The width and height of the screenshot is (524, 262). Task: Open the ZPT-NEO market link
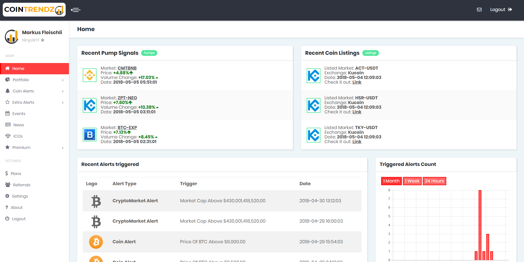pyautogui.click(x=127, y=98)
